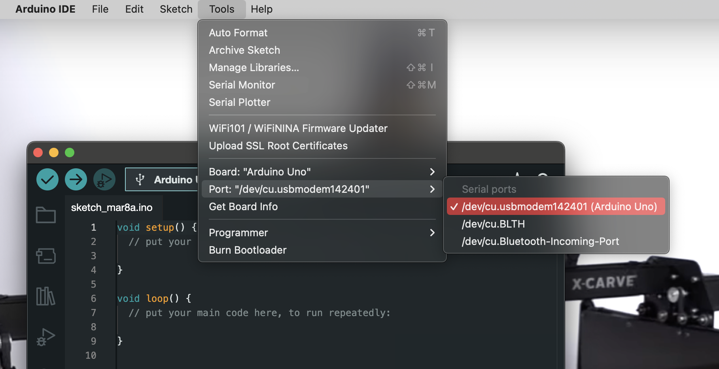Open the Port submenu entry
Image resolution: width=719 pixels, height=369 pixels.
(x=322, y=189)
